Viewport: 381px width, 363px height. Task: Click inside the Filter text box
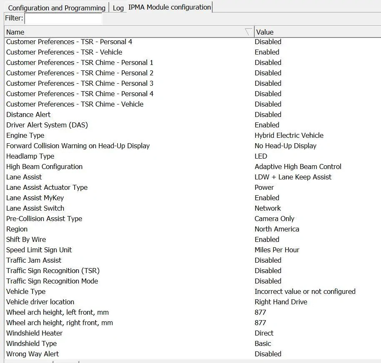coord(63,18)
